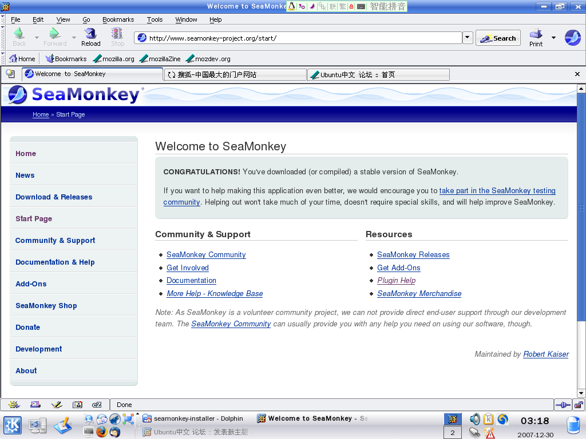Open the Klipper clipboard tray icon
The height and width of the screenshot is (439, 586).
(489, 419)
